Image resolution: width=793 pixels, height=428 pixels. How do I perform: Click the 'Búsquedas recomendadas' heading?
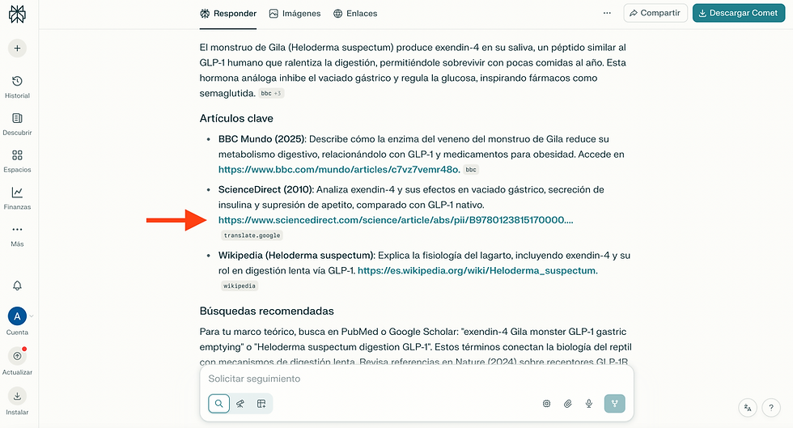click(x=266, y=311)
